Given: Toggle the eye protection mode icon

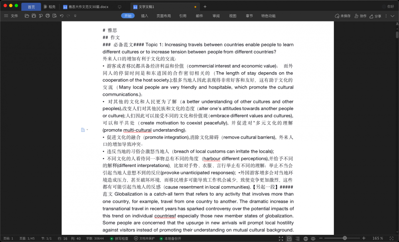Looking at the screenshot, I should 313,238.
